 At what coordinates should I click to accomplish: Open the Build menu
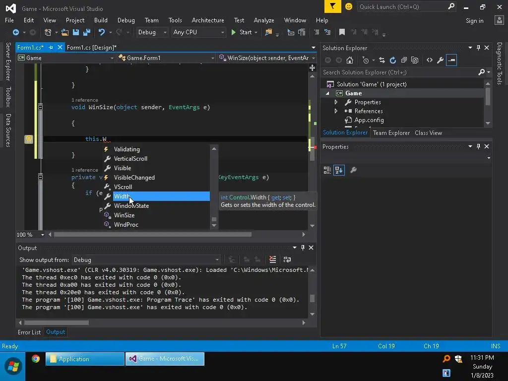point(101,20)
